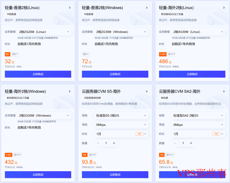The height and width of the screenshot is (183, 230).
Task: Open 0Mbps bandwidth dropdown in S5 card
Action: pyautogui.click(x=121, y=125)
